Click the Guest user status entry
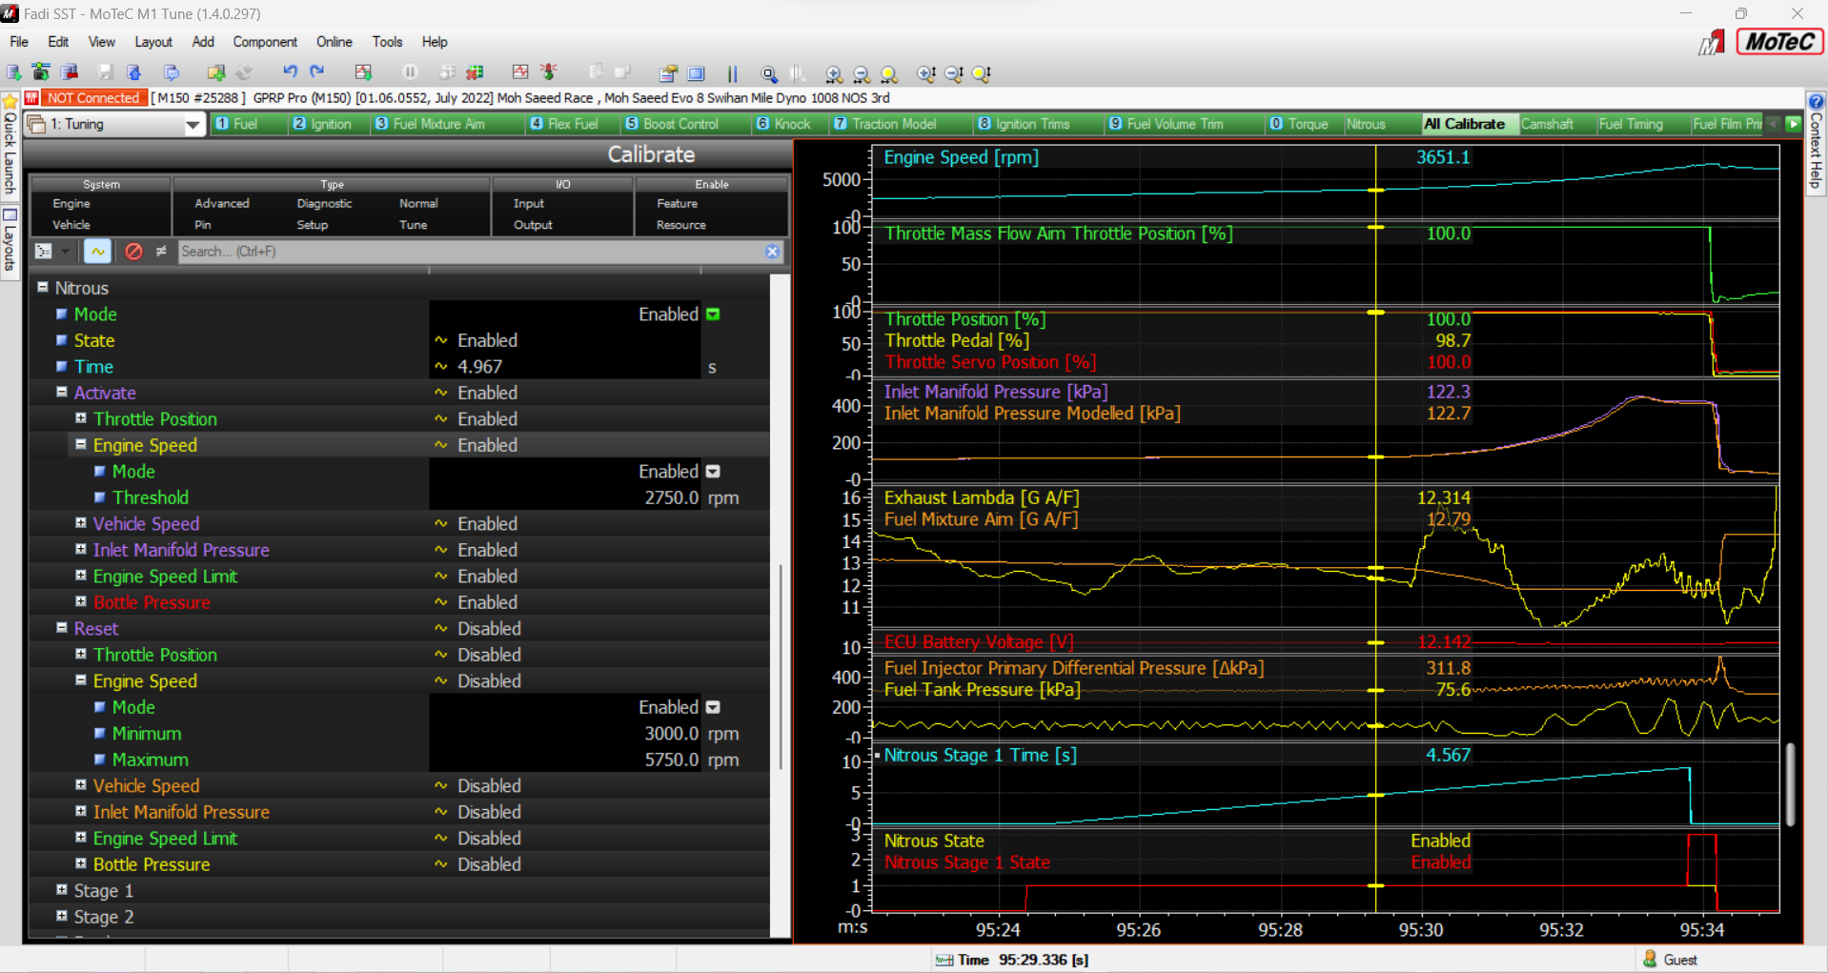This screenshot has height=973, width=1828. coord(1670,960)
